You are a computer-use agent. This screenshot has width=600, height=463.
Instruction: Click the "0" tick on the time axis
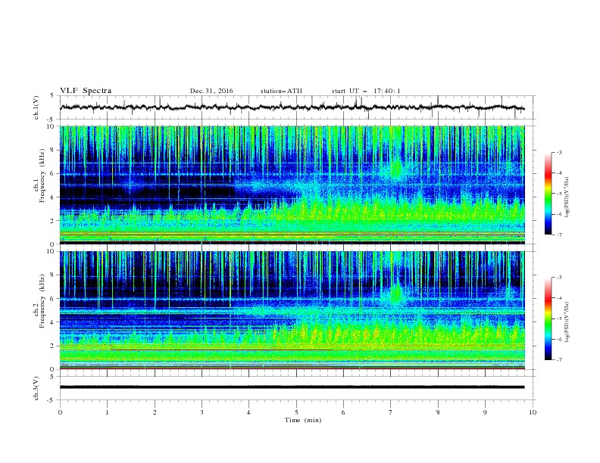(60, 412)
